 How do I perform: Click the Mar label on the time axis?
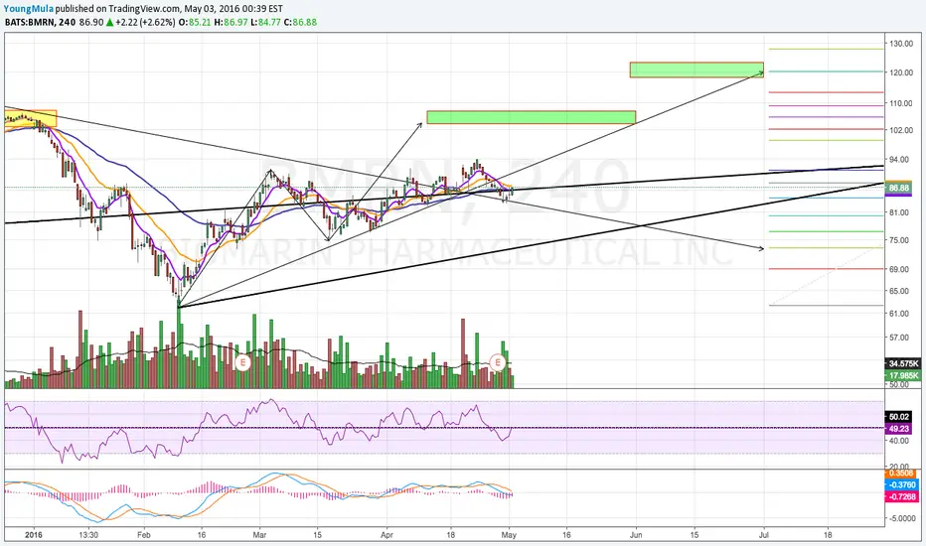[259, 535]
